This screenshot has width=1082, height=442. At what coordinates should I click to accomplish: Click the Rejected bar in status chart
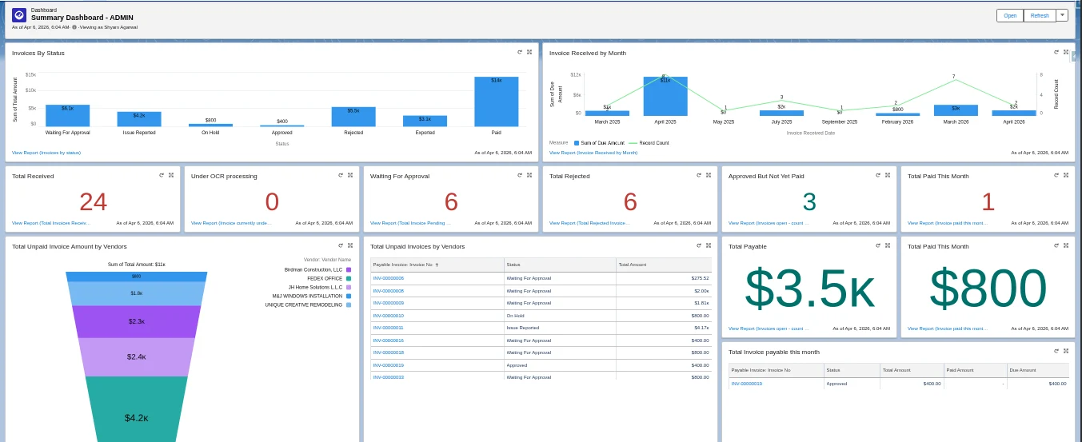coord(353,117)
